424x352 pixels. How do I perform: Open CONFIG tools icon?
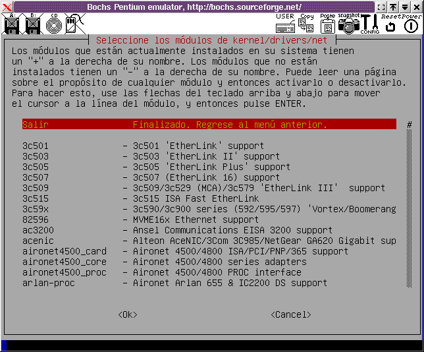[370, 24]
